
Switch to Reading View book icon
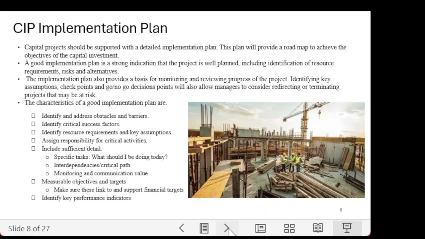click(318, 228)
